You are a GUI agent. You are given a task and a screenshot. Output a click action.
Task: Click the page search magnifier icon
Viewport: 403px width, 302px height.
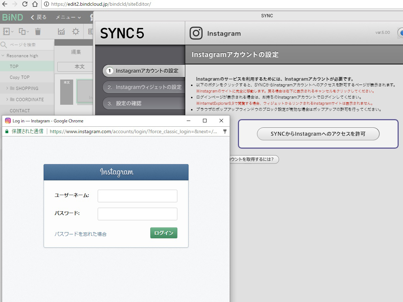(4, 44)
